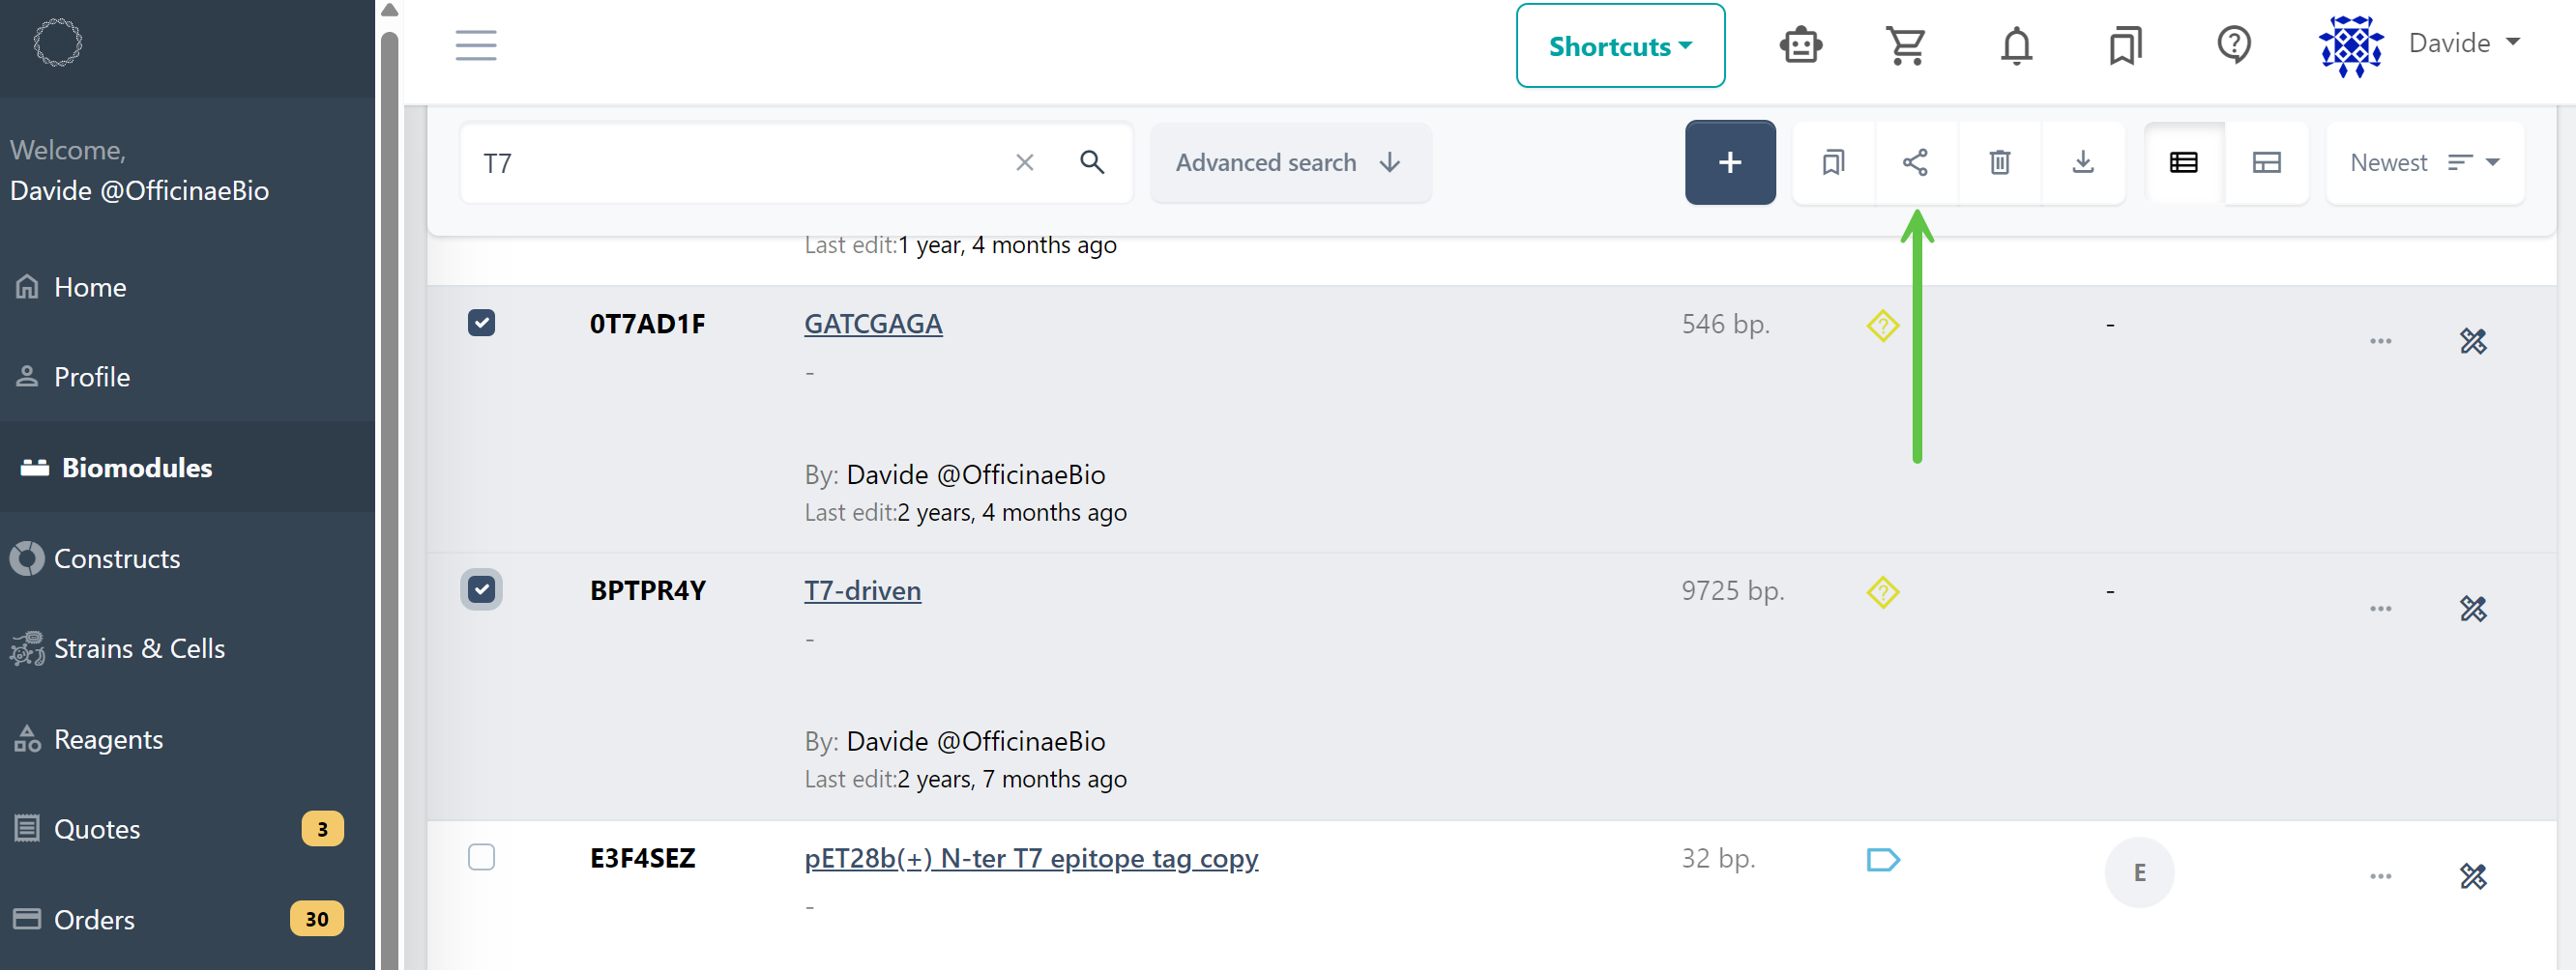Expand Advanced search options
The image size is (2576, 970).
[1290, 163]
